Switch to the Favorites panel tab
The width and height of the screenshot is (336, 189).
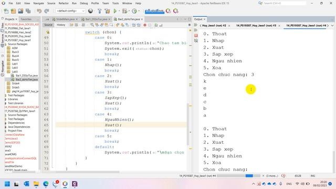tap(26, 19)
